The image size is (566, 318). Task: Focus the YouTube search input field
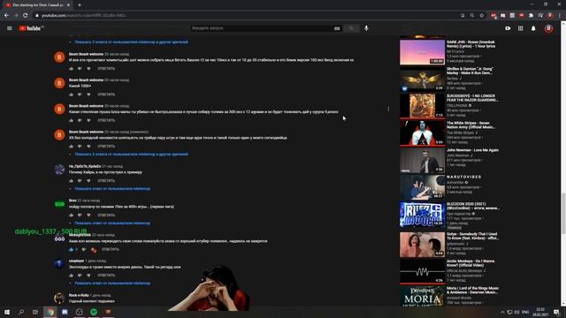click(x=262, y=28)
